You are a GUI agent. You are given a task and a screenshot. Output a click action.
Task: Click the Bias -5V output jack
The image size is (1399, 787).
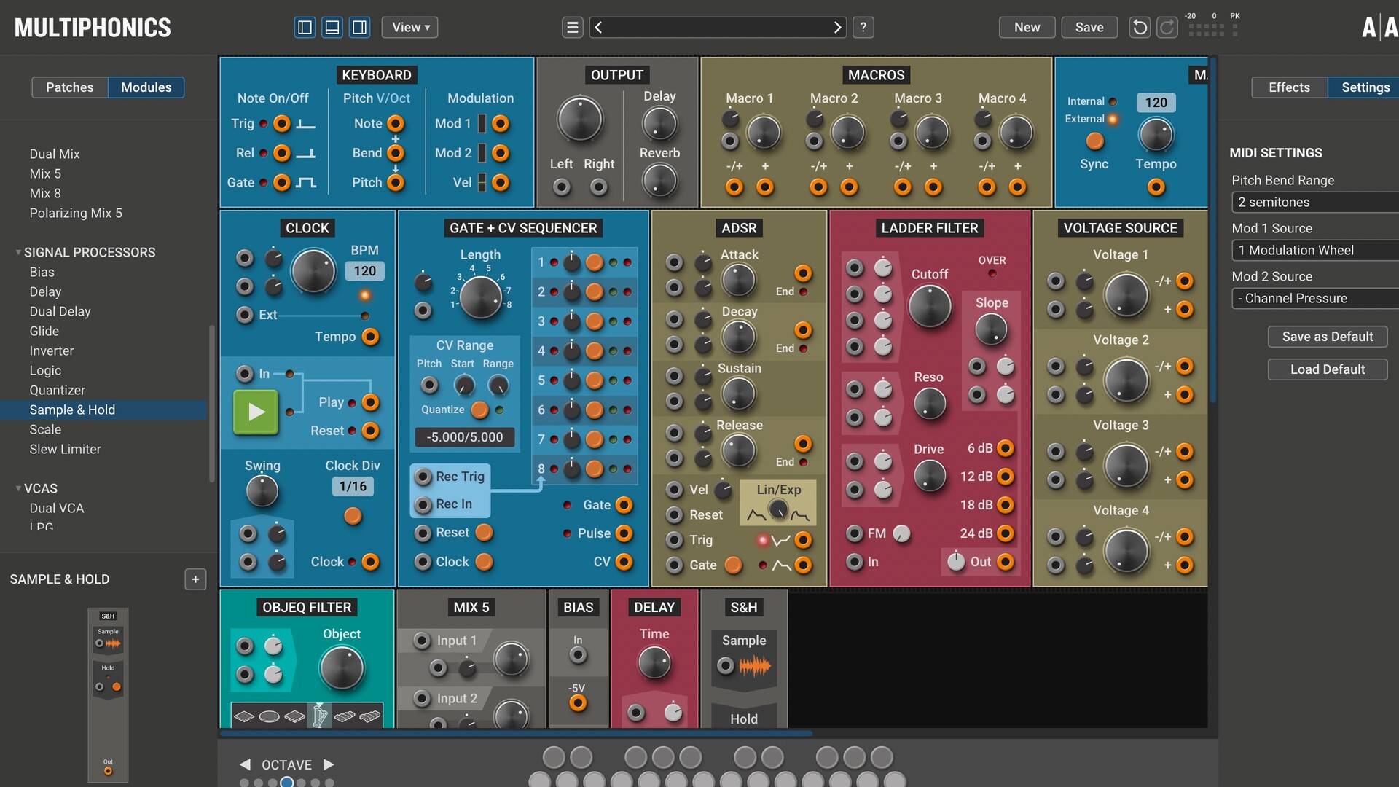tap(578, 703)
